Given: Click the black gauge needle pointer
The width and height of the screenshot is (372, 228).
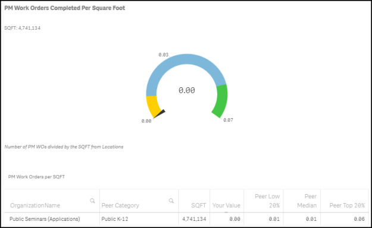Looking at the screenshot, I should (x=160, y=113).
